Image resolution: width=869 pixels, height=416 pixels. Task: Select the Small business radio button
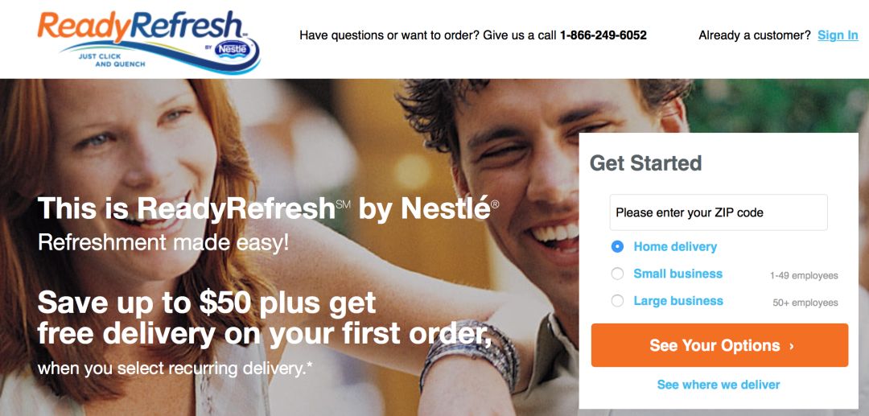pyautogui.click(x=617, y=274)
